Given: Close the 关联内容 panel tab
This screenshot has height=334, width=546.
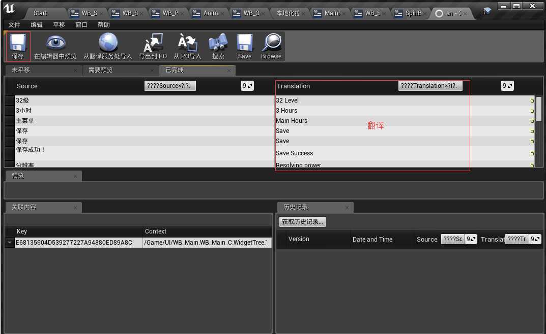Looking at the screenshot, I should (75, 208).
